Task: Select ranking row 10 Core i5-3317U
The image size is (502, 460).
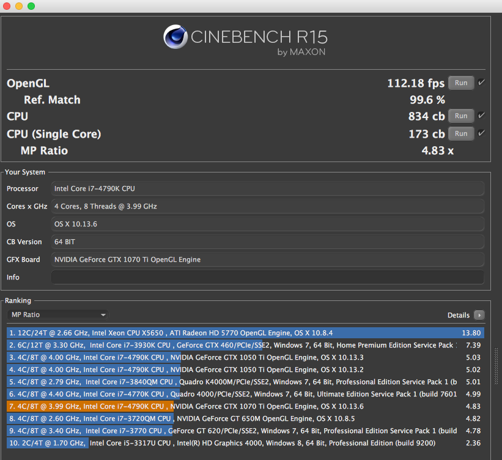Action: pyautogui.click(x=245, y=443)
